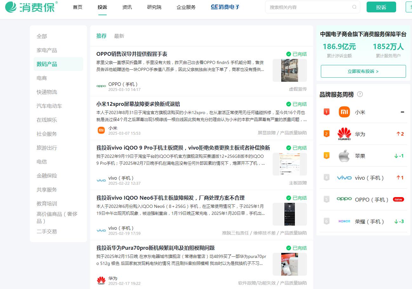This screenshot has width=412, height=289.
Task: Switch to the 最新 tab
Action: 119,36
